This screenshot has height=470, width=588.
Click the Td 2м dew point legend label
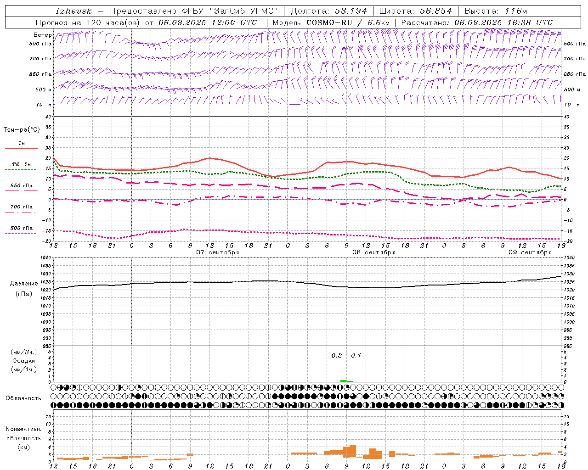pyautogui.click(x=21, y=164)
